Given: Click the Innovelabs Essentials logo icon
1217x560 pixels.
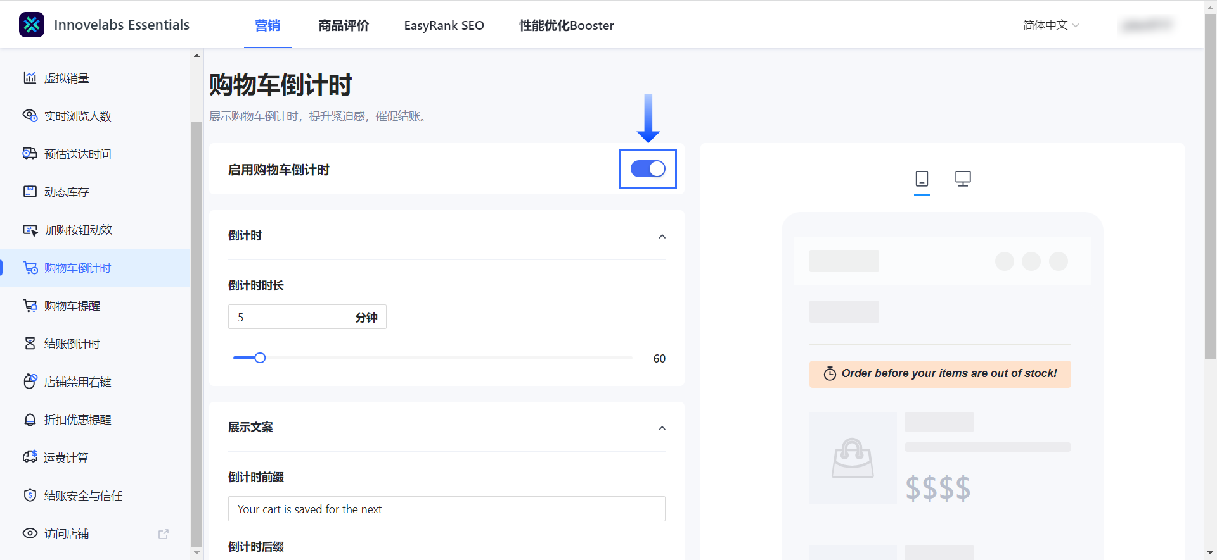Looking at the screenshot, I should point(32,25).
